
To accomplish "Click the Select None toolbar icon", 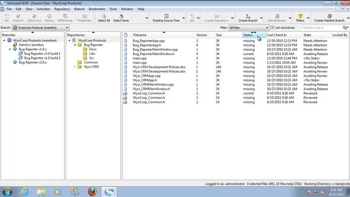I will (121, 18).
